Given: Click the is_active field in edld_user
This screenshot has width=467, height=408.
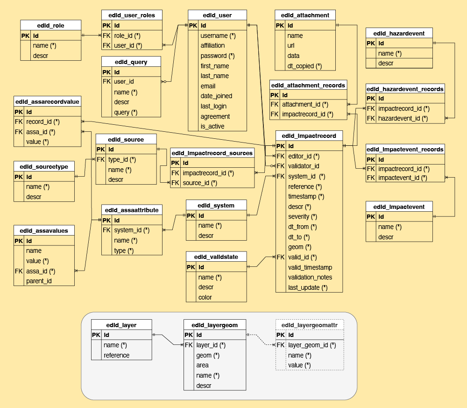Looking at the screenshot, I should pyautogui.click(x=212, y=126).
